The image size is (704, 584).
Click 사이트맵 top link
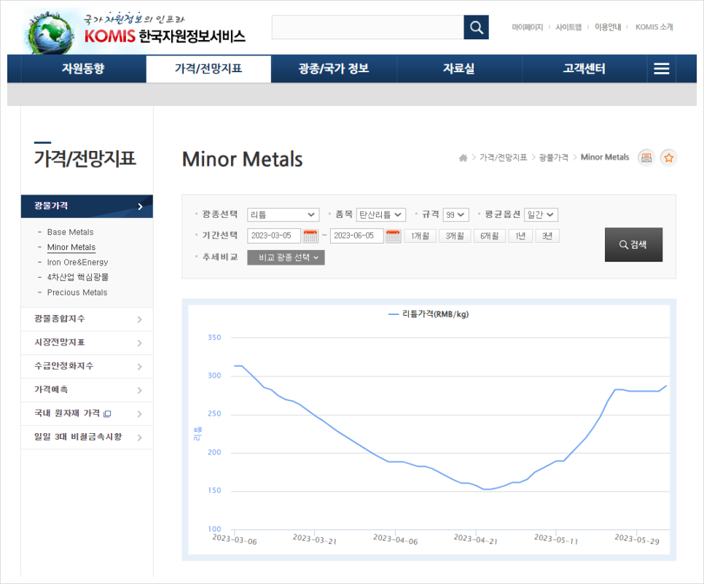point(568,28)
